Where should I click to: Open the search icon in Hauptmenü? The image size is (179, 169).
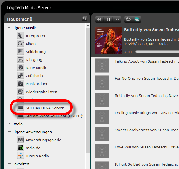tap(84, 19)
